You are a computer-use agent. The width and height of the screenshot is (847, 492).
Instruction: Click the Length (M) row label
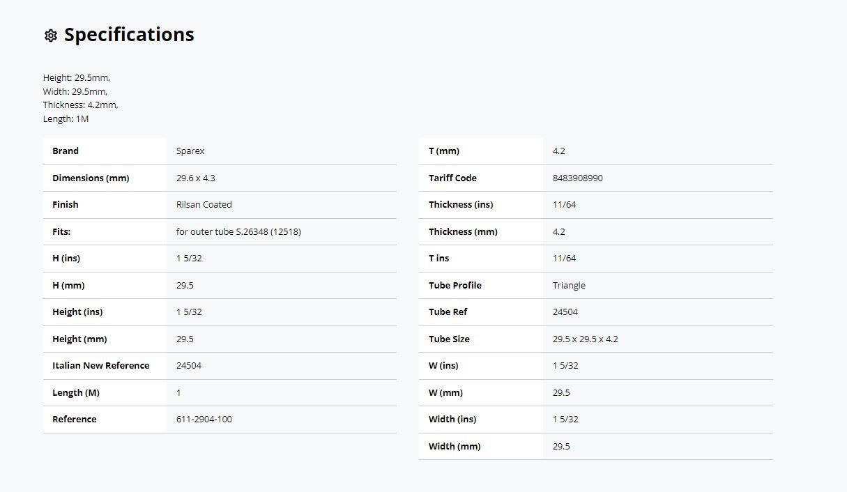coord(76,392)
